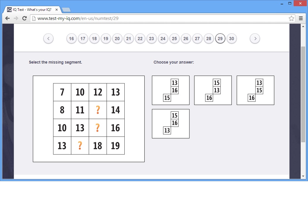Image resolution: width=308 pixels, height=197 pixels.
Task: Close the IQ Test tab
Action: click(57, 10)
